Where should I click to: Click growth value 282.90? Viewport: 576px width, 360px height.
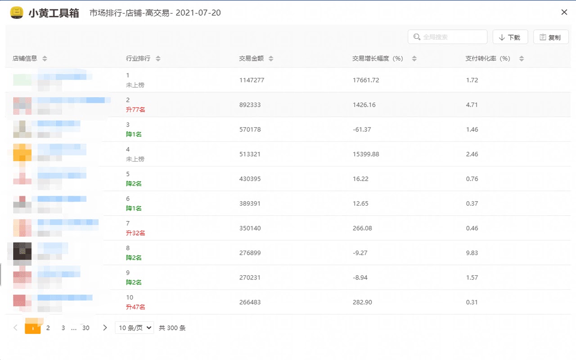pos(362,302)
